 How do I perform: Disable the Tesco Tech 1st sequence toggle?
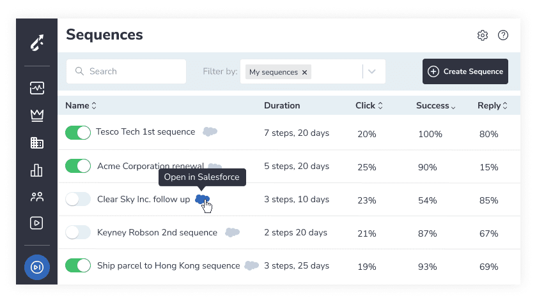point(78,133)
